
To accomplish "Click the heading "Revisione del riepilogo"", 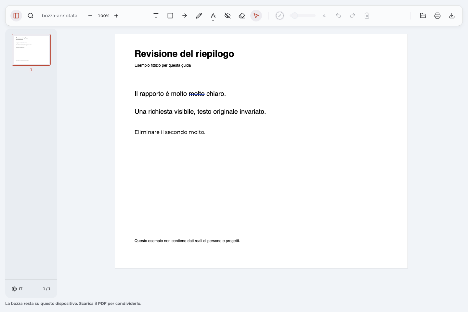I will coord(184,54).
